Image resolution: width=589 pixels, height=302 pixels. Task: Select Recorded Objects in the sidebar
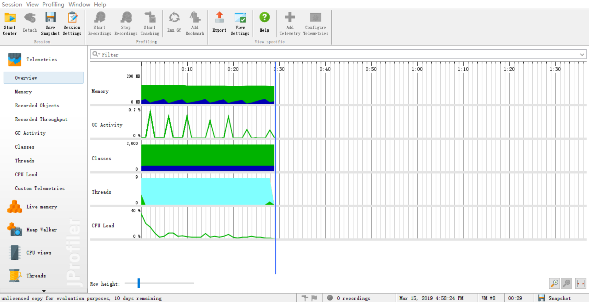(x=37, y=105)
